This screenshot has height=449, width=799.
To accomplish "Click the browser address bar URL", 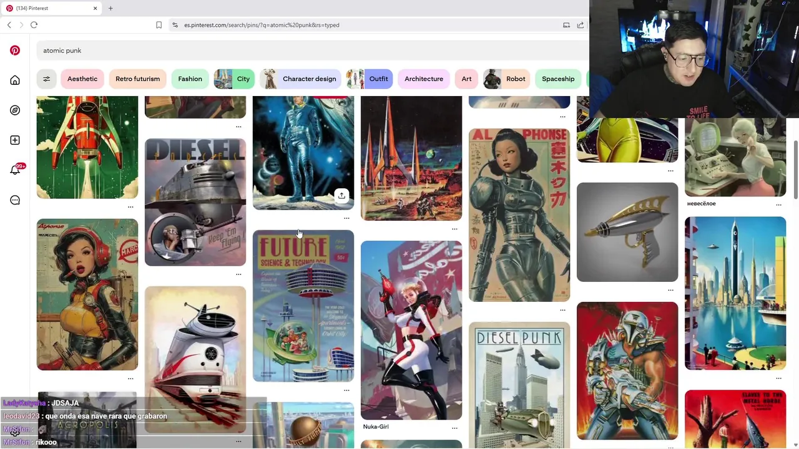I will click(x=262, y=25).
